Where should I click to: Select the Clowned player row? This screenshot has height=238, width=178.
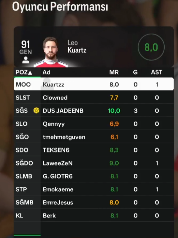pyautogui.click(x=94, y=97)
